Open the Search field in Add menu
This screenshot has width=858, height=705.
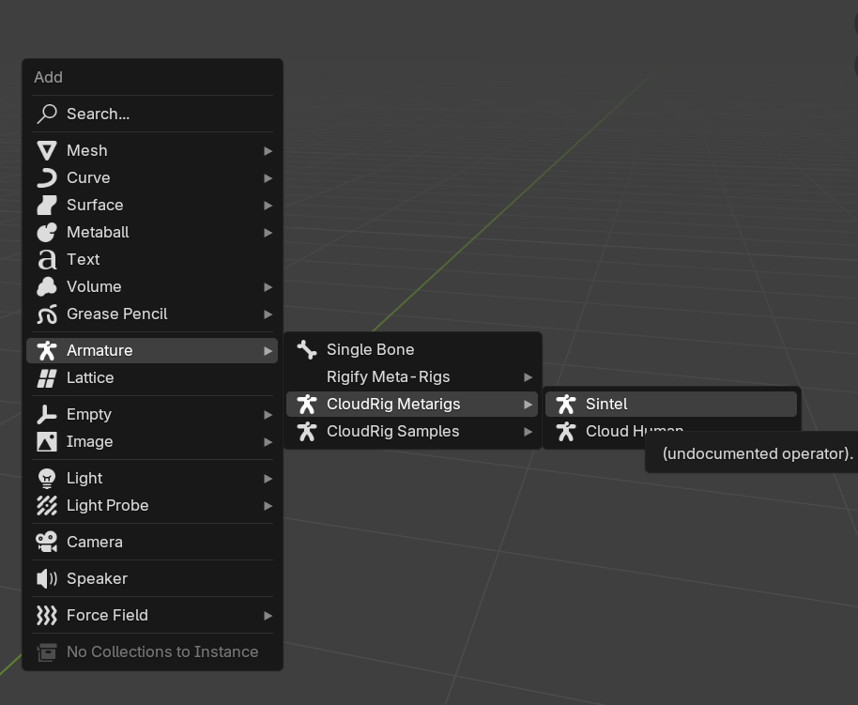click(x=152, y=114)
